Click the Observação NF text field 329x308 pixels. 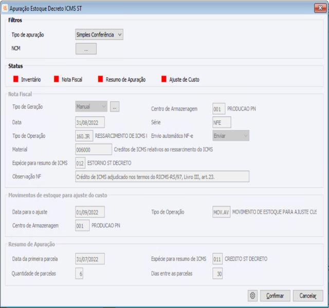(162, 177)
